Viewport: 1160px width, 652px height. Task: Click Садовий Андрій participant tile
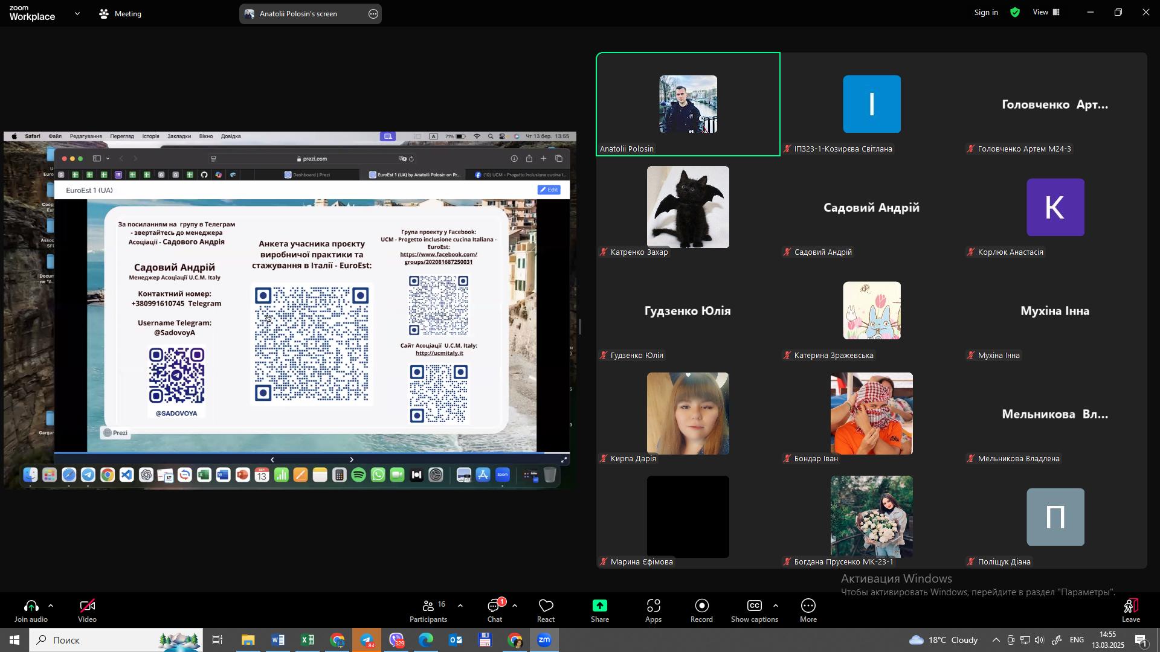[872, 207]
